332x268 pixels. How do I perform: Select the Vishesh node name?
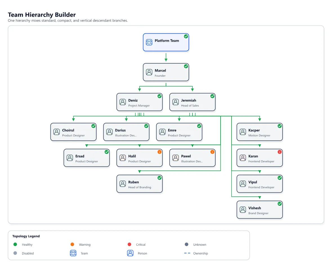point(255,208)
